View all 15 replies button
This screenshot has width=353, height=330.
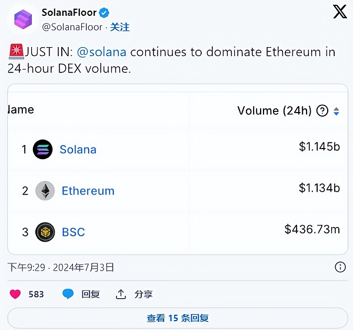177,318
